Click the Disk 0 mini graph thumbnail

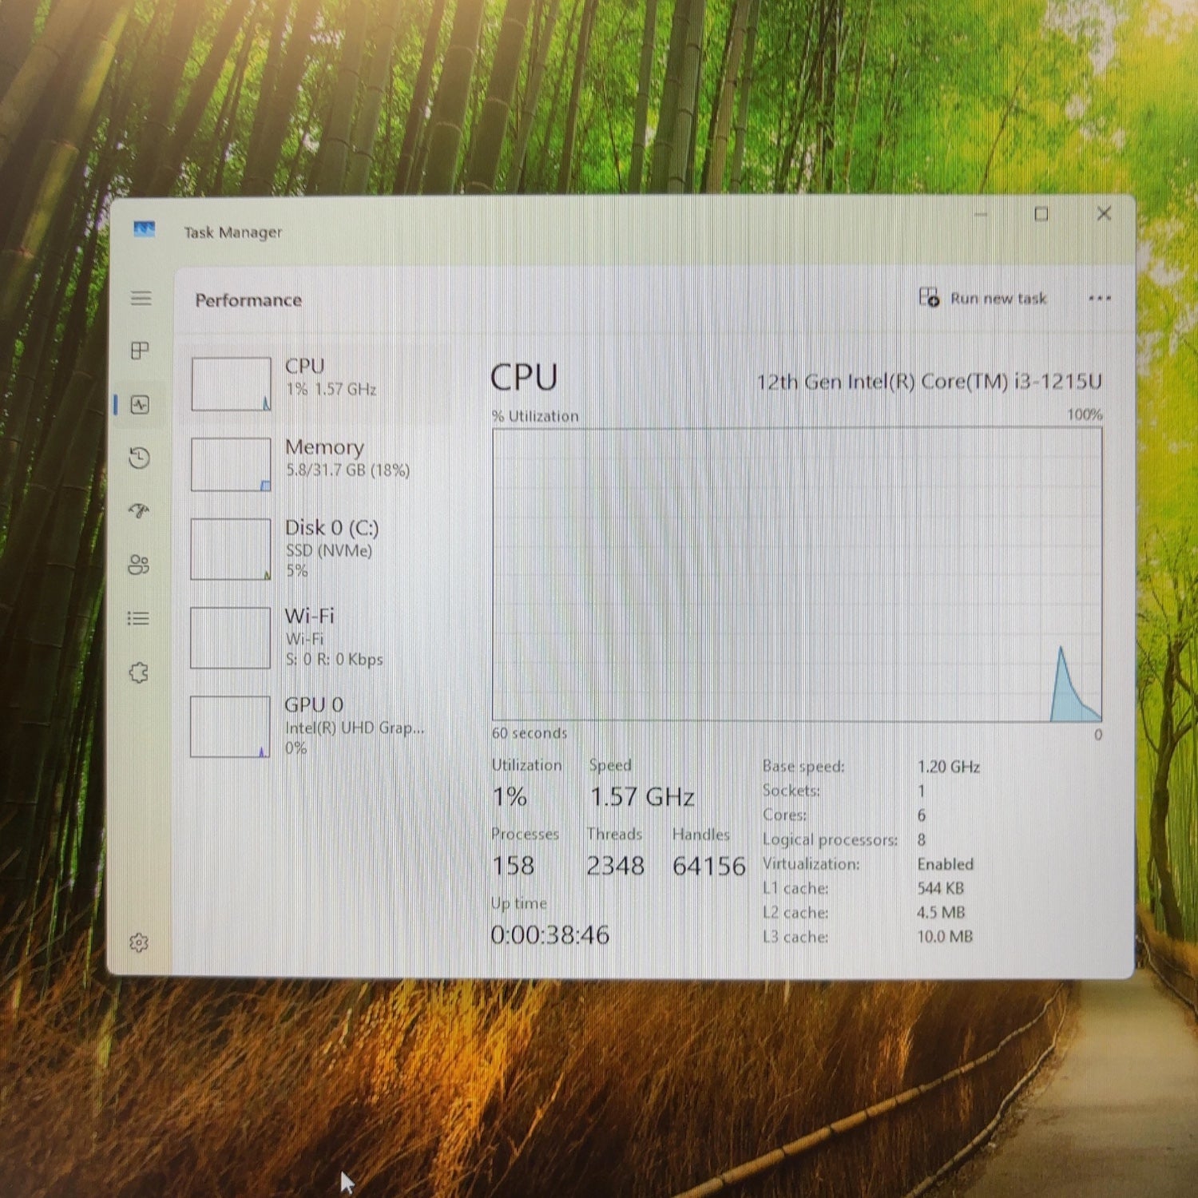230,549
